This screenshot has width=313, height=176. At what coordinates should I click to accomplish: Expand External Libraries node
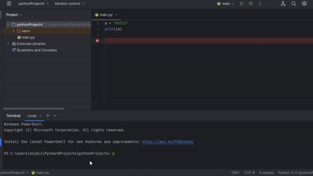click(8, 44)
